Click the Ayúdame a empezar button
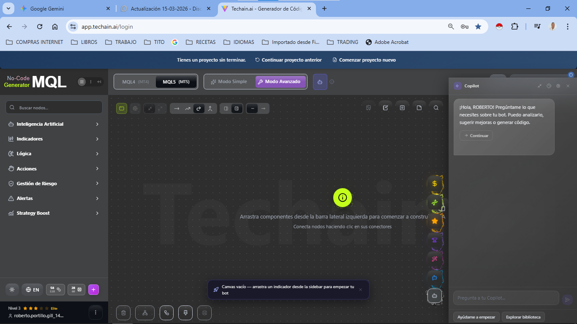Screen dimensions: 577x324 tap(476, 317)
